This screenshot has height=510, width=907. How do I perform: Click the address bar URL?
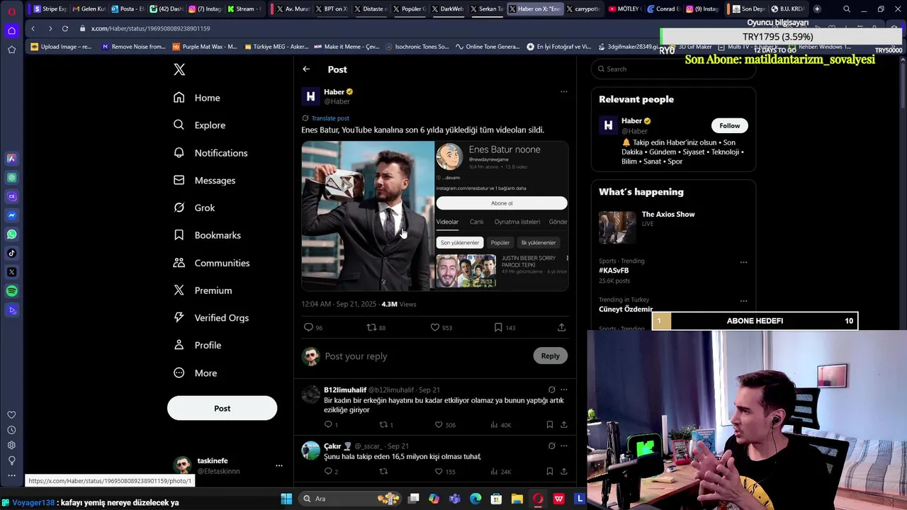[150, 28]
